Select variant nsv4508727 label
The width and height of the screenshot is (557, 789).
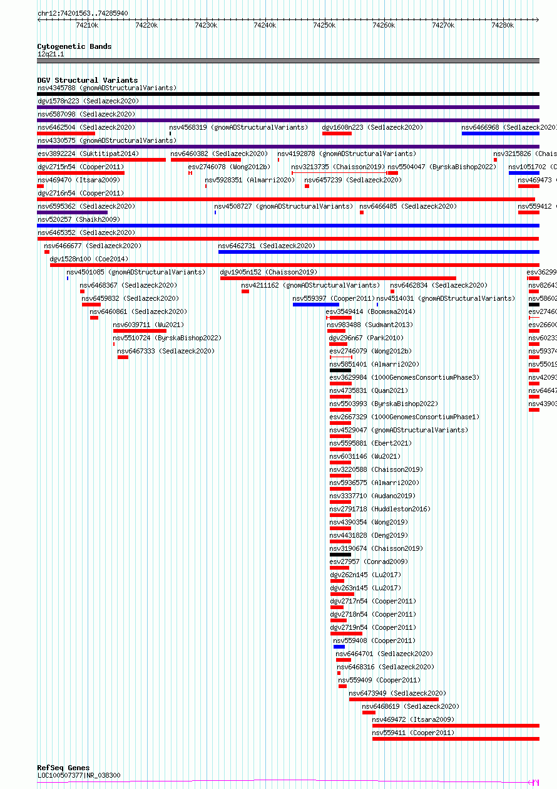point(284,206)
